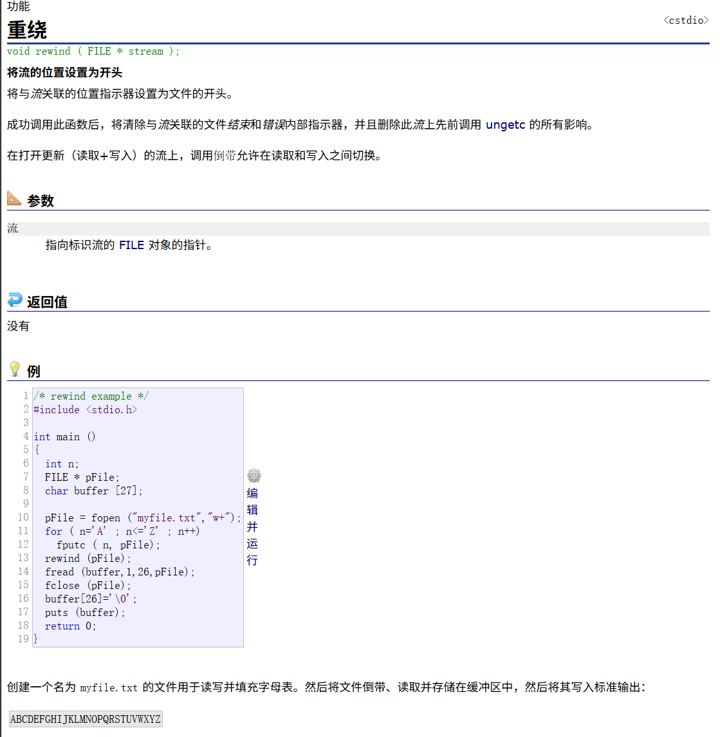720x737 pixels.
Task: Click the myfile.txt filename in the description
Action: 109,687
